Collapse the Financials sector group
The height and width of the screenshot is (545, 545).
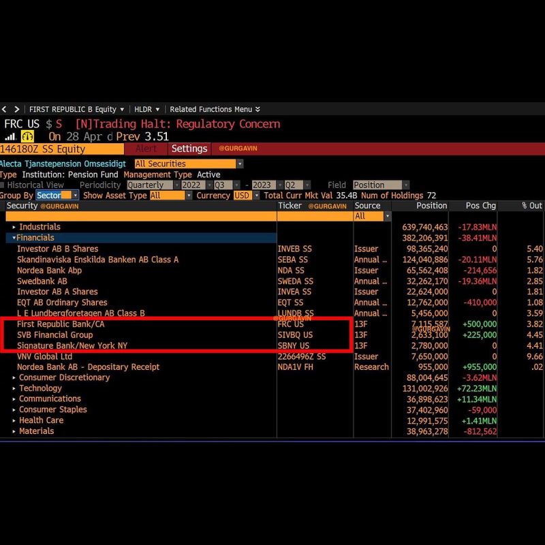(14, 238)
